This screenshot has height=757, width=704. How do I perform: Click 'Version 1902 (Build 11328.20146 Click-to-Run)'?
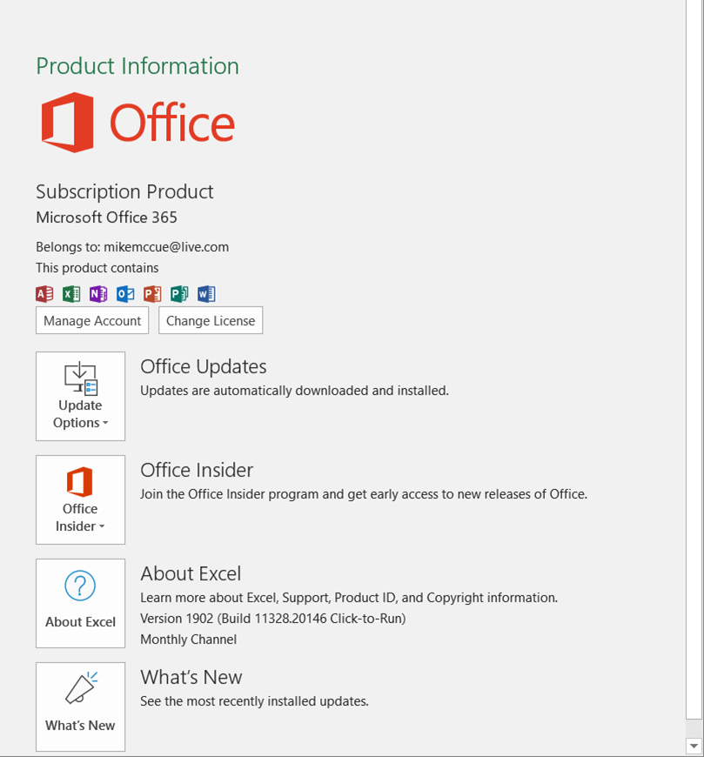[x=273, y=619]
